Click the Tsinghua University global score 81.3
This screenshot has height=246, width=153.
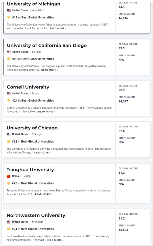click(121, 173)
